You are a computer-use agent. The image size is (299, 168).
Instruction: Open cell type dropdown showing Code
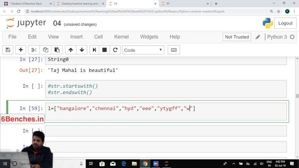click(x=143, y=50)
